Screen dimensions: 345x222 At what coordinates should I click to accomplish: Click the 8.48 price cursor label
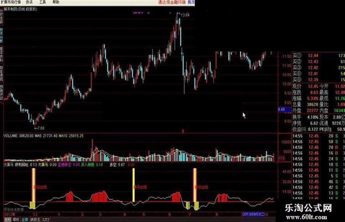click(x=285, y=109)
